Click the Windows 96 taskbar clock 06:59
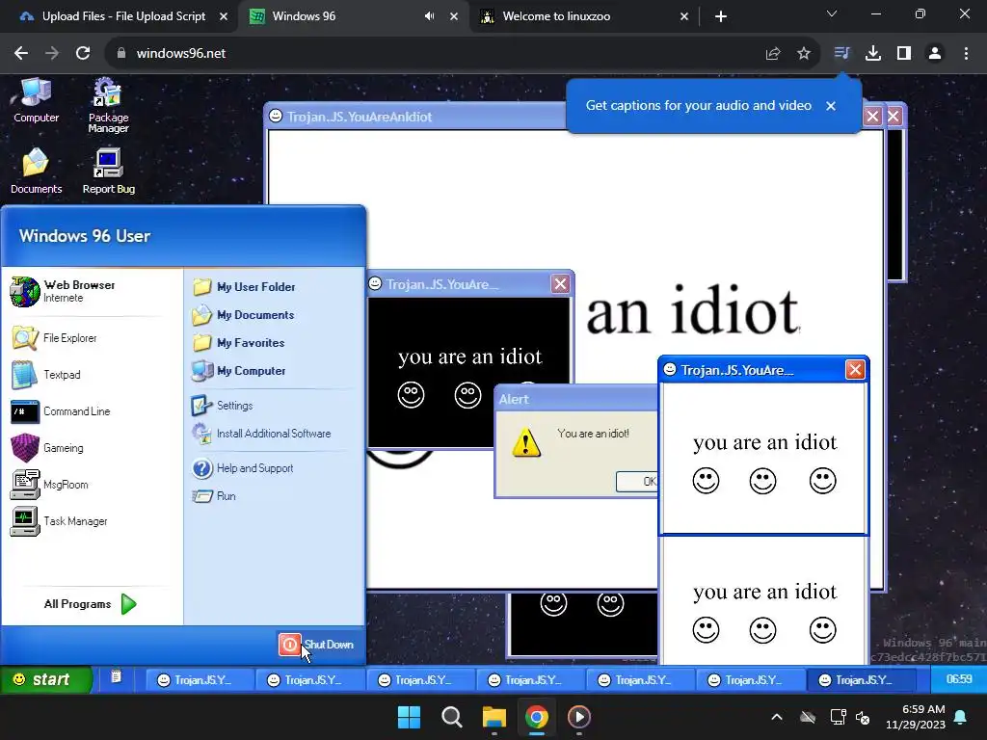This screenshot has width=987, height=740. coord(959,679)
